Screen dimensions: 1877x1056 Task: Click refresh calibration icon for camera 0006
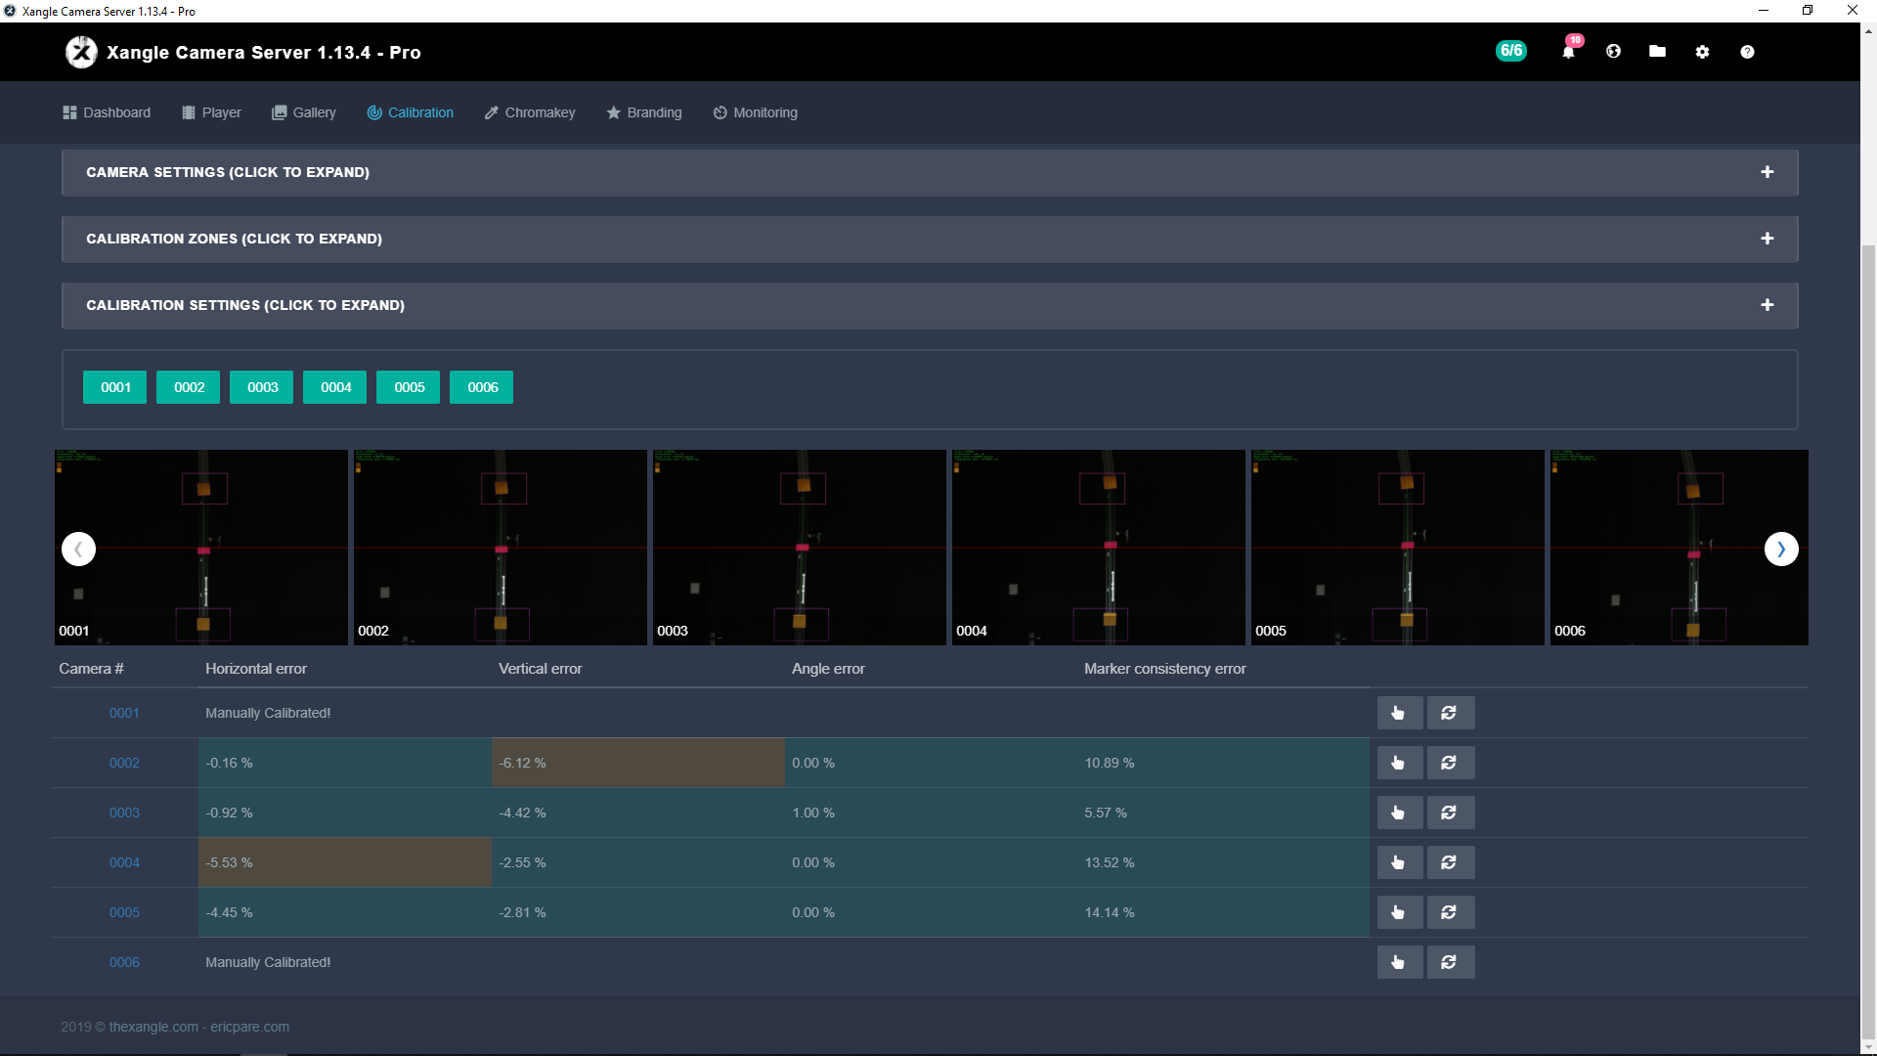[x=1450, y=962]
